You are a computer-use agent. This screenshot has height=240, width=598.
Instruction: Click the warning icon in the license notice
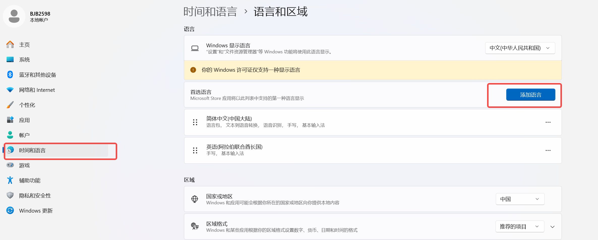tap(193, 70)
